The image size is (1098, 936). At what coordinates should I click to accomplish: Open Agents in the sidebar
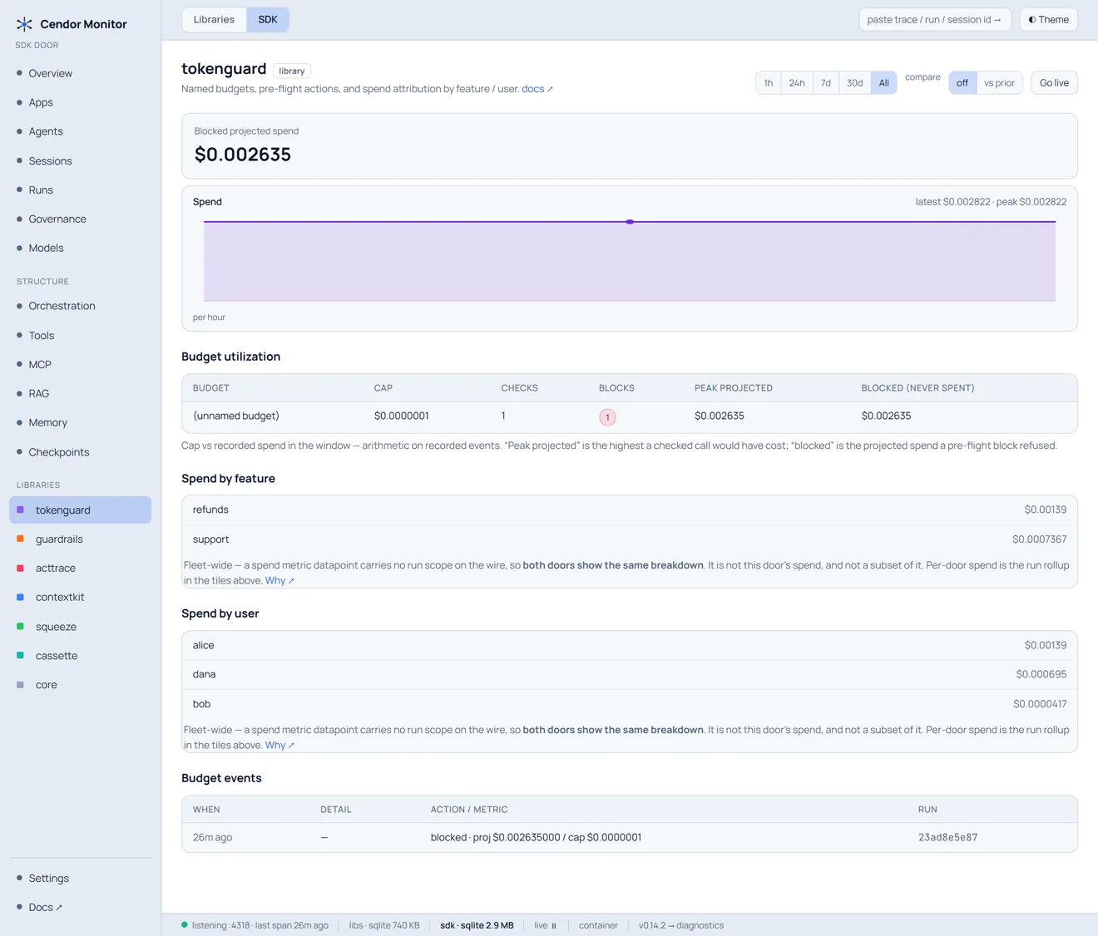[x=80, y=131]
